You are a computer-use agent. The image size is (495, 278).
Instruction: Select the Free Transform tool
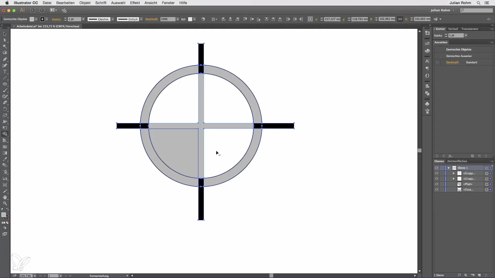pyautogui.click(x=5, y=128)
